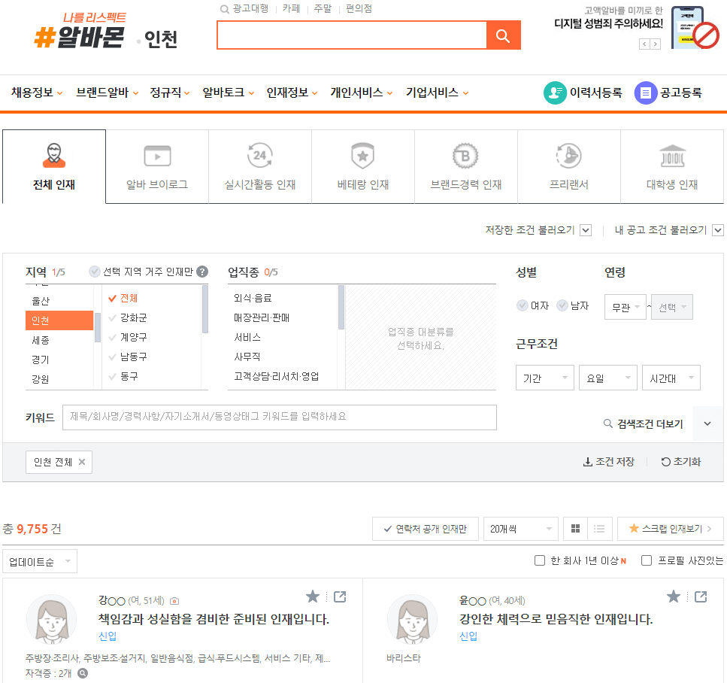Open 윤OO's profile in new window

[700, 596]
